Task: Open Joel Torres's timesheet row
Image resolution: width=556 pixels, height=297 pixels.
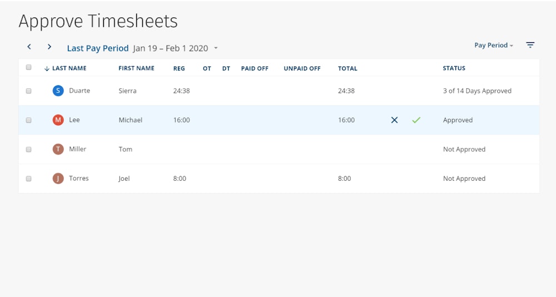Action: click(x=250, y=179)
